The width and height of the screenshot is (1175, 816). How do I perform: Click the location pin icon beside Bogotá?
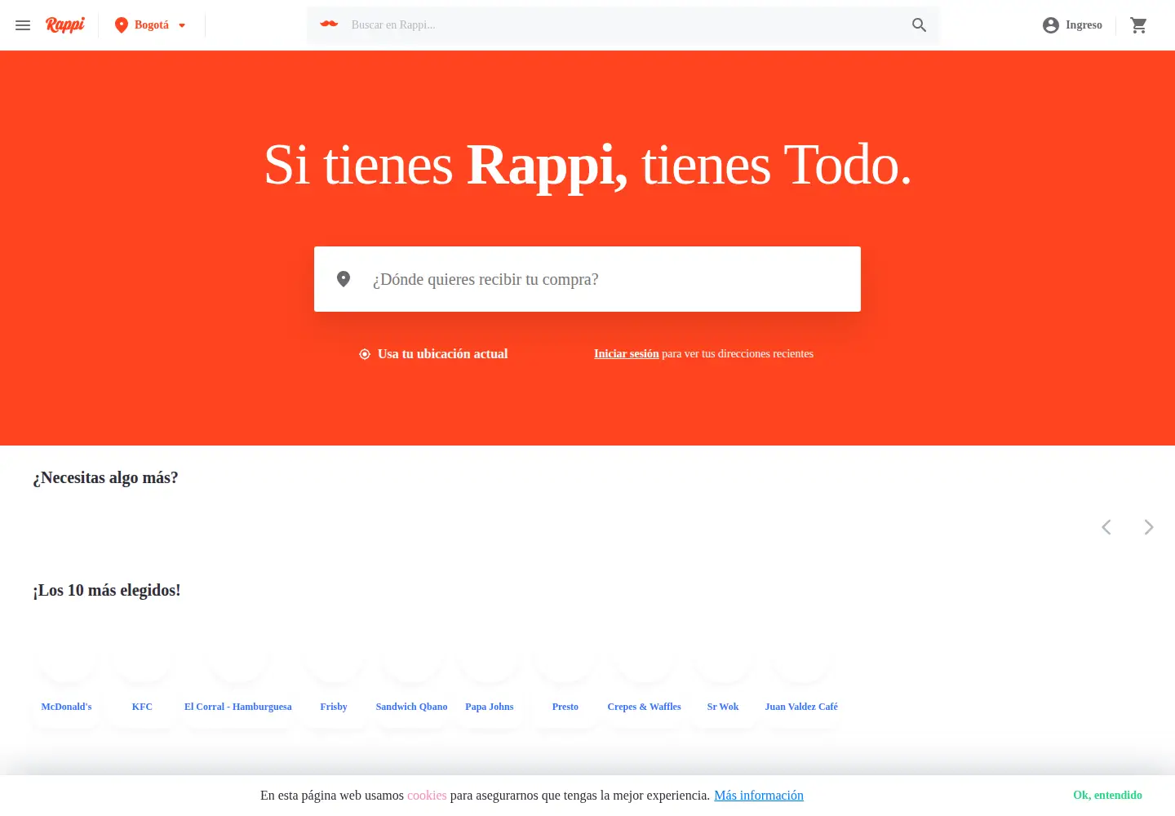(122, 25)
